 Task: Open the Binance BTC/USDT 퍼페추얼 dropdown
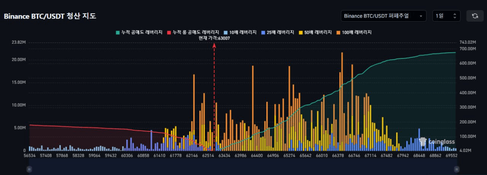(384, 16)
